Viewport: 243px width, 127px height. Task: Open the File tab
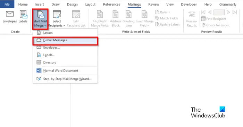click(x=7, y=4)
